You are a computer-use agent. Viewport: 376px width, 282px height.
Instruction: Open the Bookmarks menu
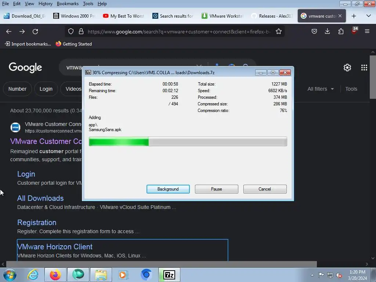tap(68, 4)
